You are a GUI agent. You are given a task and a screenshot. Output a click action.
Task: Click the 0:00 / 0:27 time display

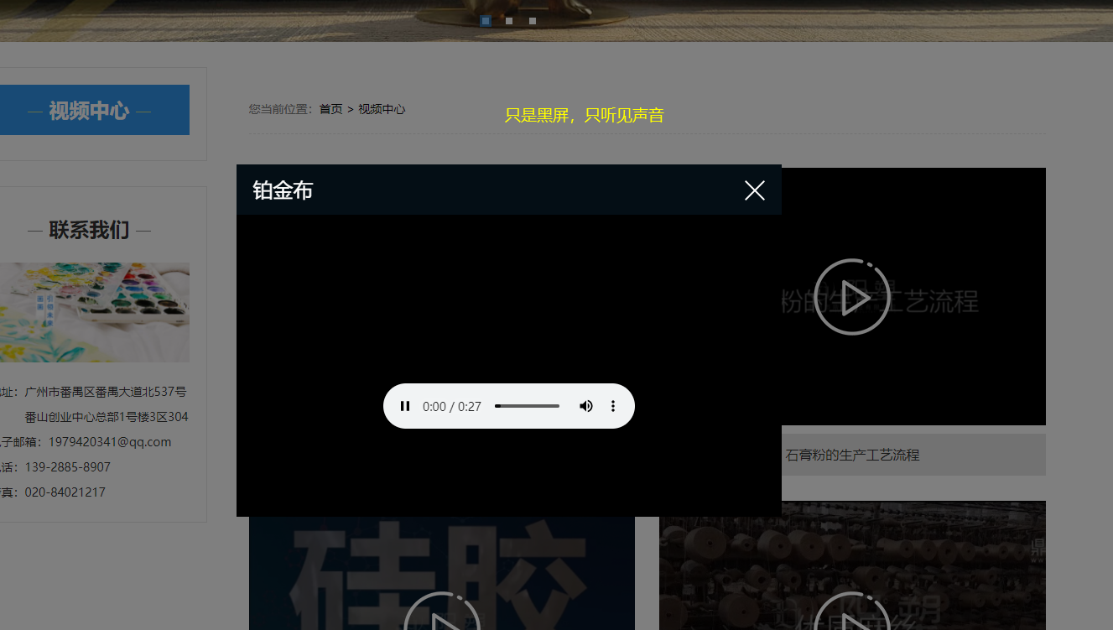coord(452,406)
